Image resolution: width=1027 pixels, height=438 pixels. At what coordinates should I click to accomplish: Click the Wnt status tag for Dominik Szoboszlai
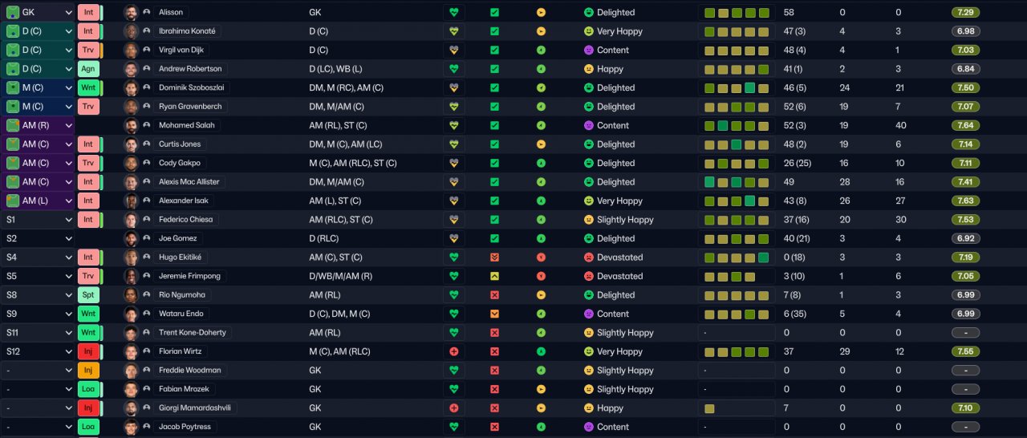pos(88,88)
